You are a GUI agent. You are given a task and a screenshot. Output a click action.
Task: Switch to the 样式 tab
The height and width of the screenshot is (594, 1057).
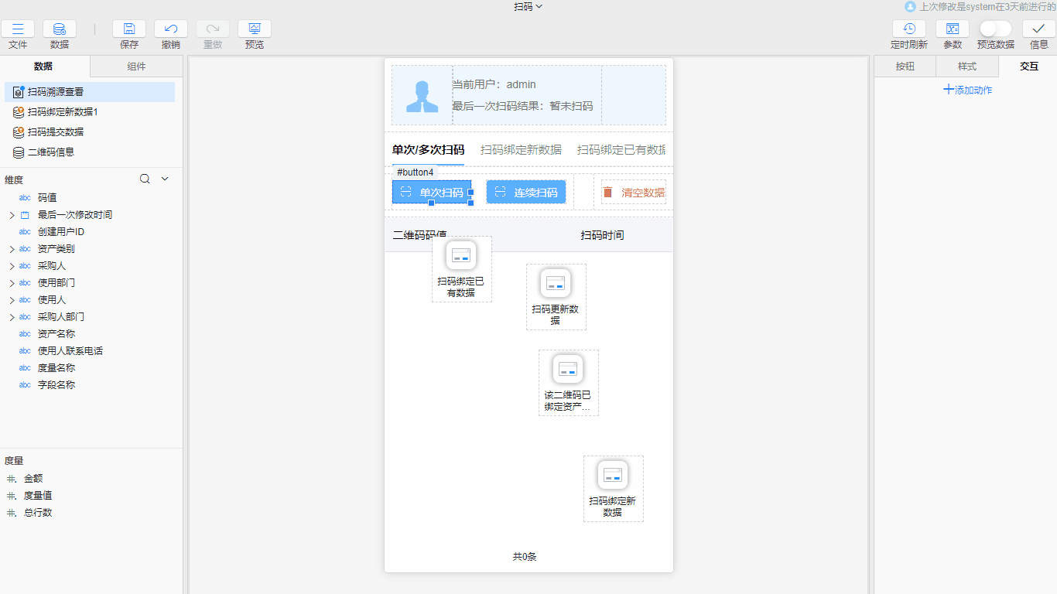(967, 67)
